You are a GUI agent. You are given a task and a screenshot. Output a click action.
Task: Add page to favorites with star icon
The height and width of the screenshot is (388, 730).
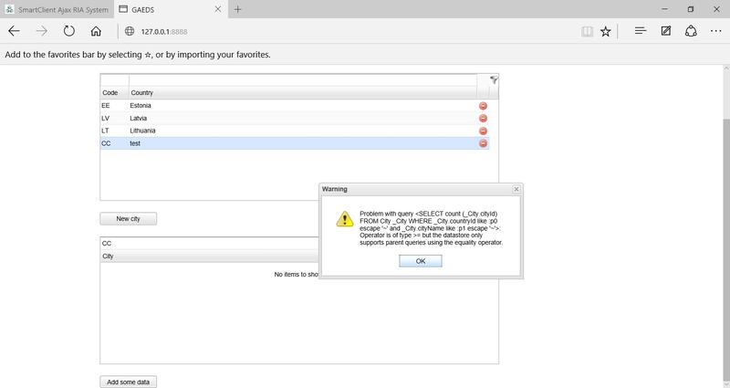pos(605,31)
